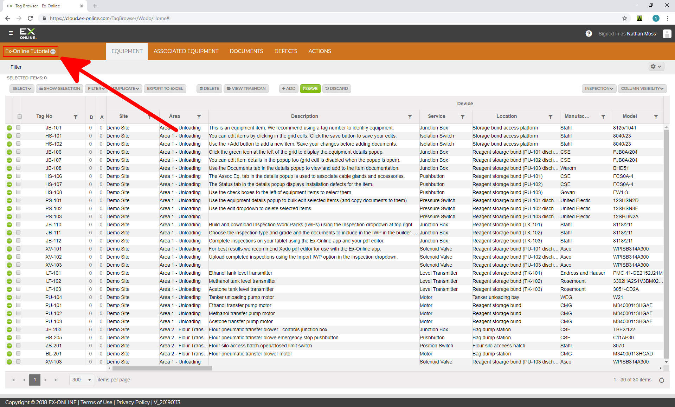This screenshot has height=407, width=675.
Task: Tick the checkbox for HS-101 row
Action: [18, 136]
